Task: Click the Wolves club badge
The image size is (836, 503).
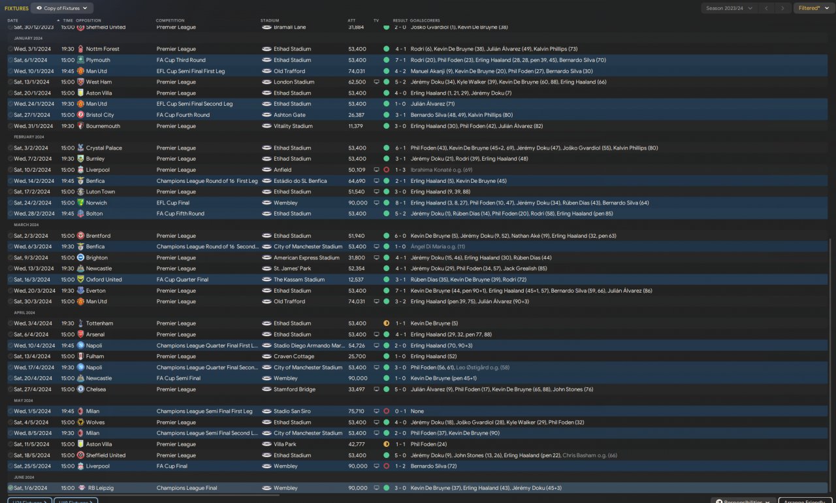Action: point(80,423)
